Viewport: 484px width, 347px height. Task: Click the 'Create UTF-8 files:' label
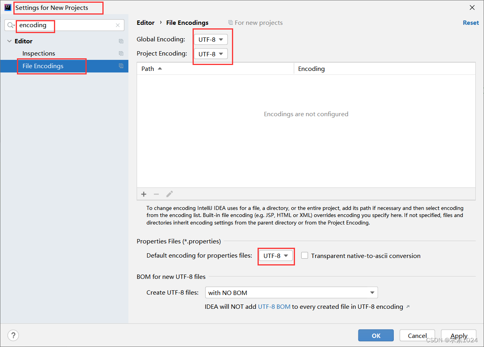click(x=172, y=293)
